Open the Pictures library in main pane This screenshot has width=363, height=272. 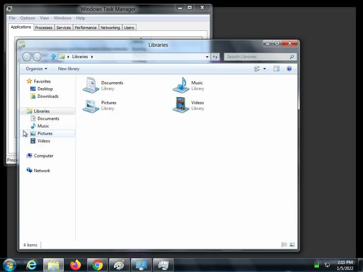100,105
